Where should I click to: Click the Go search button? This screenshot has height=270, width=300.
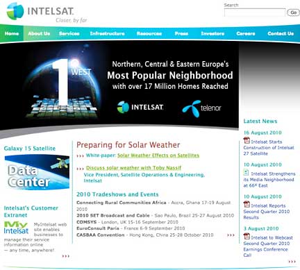coord(293,12)
